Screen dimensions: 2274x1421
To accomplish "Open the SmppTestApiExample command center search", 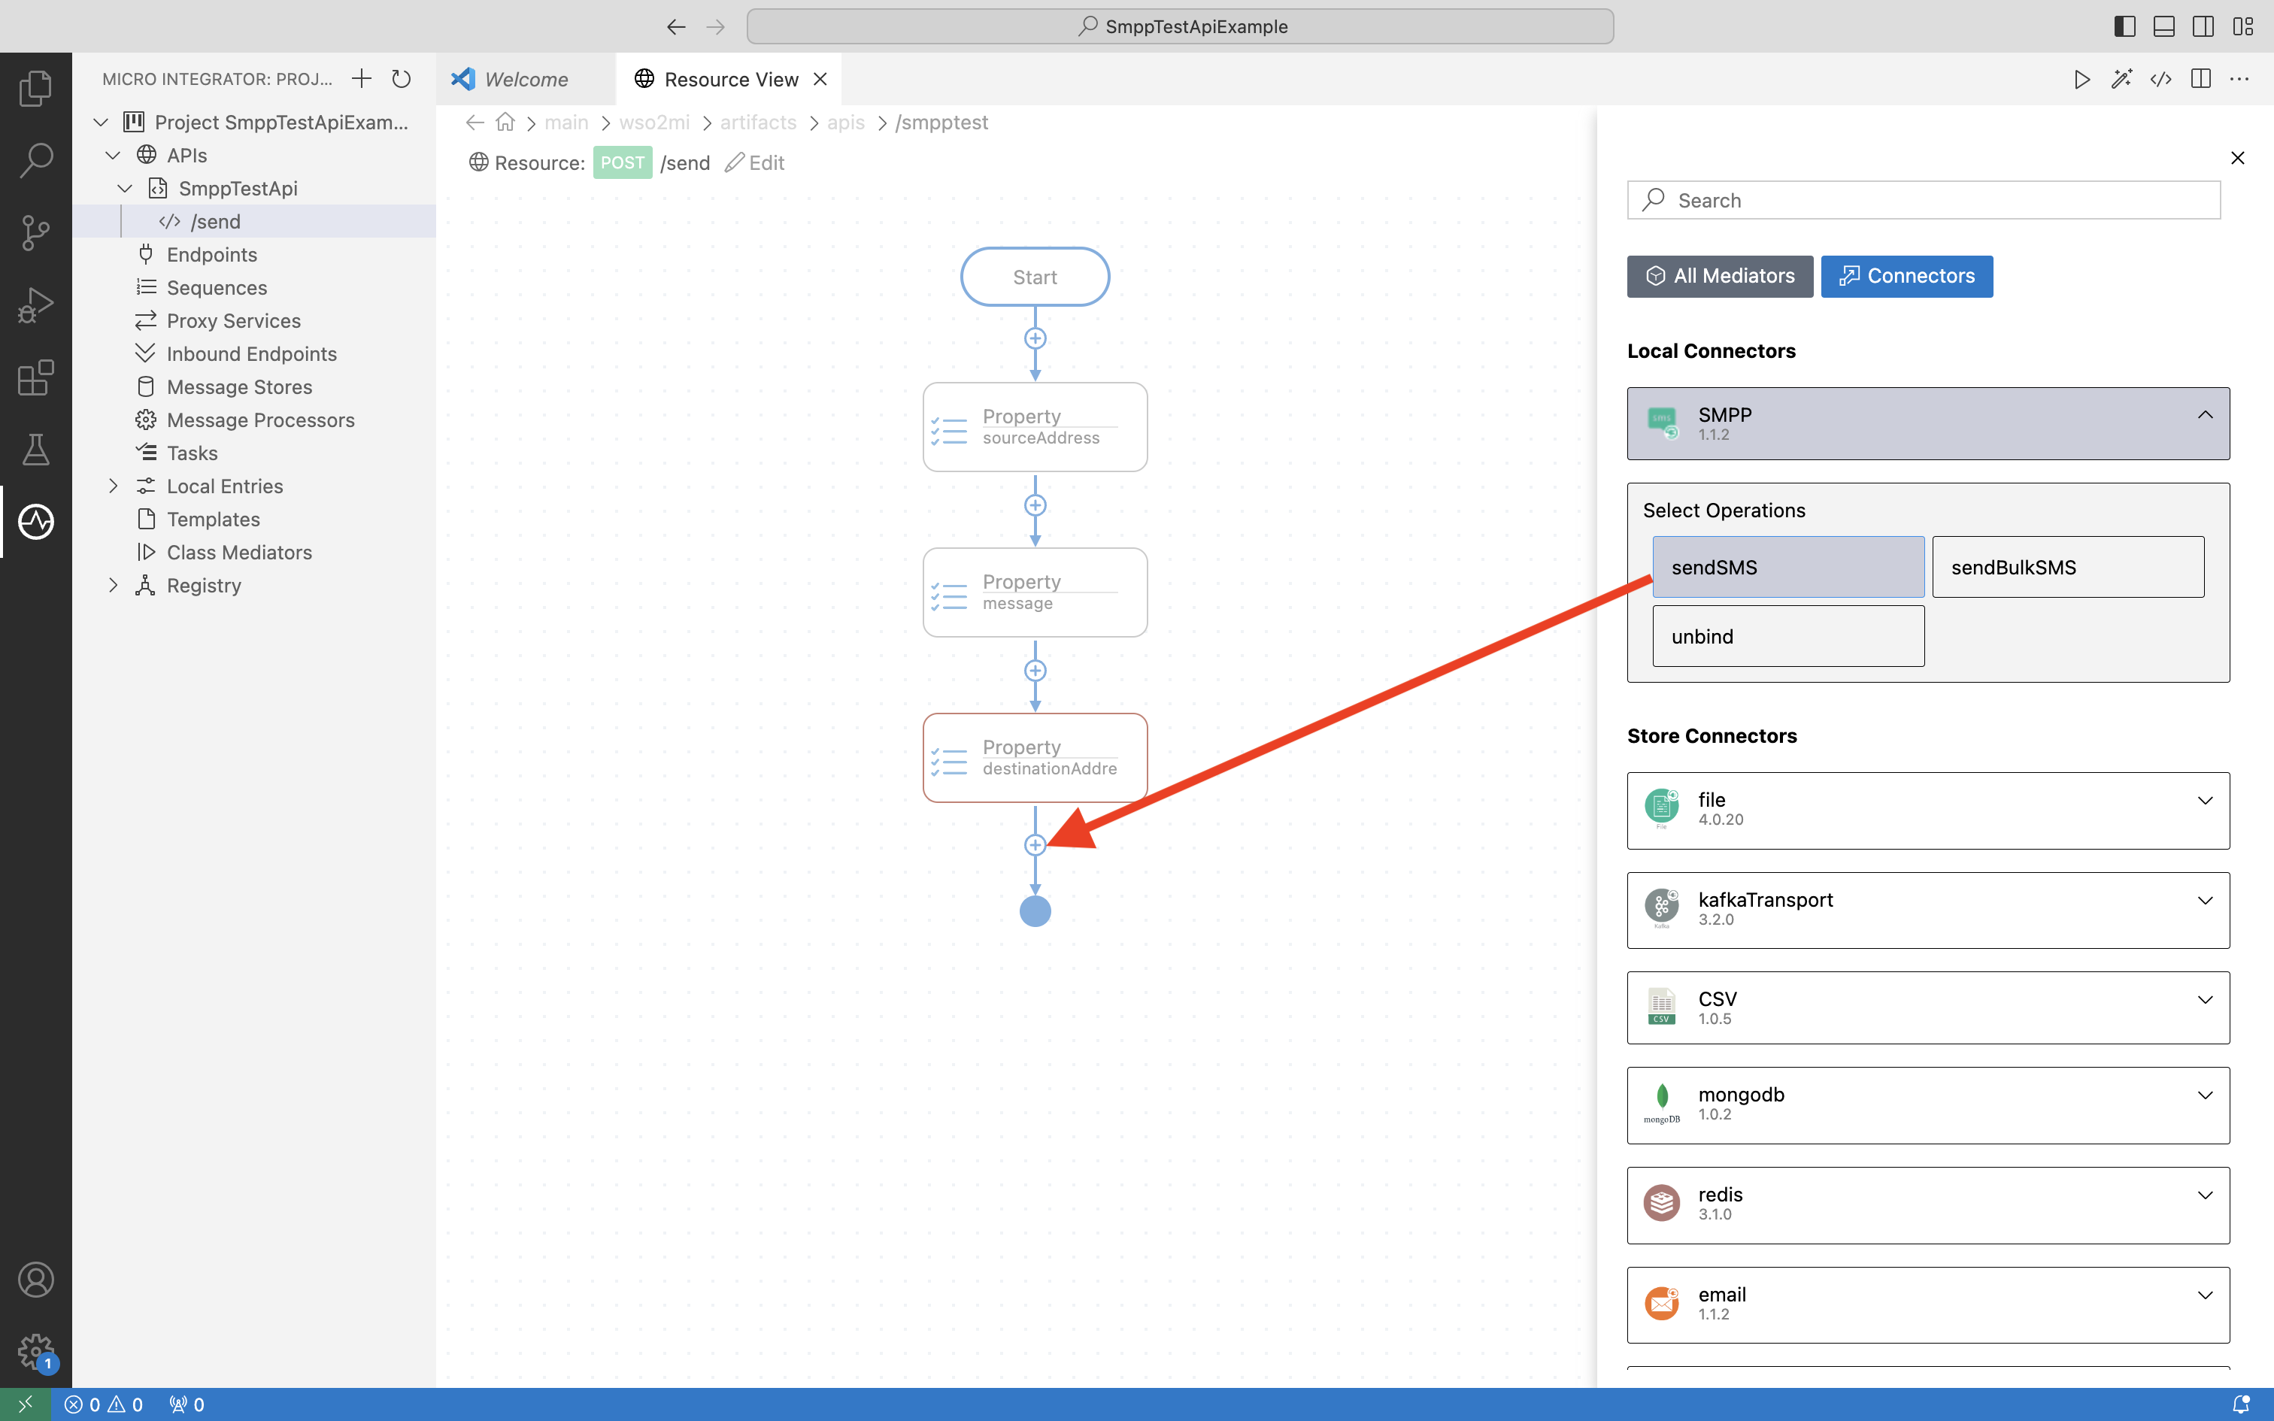I will [1180, 26].
